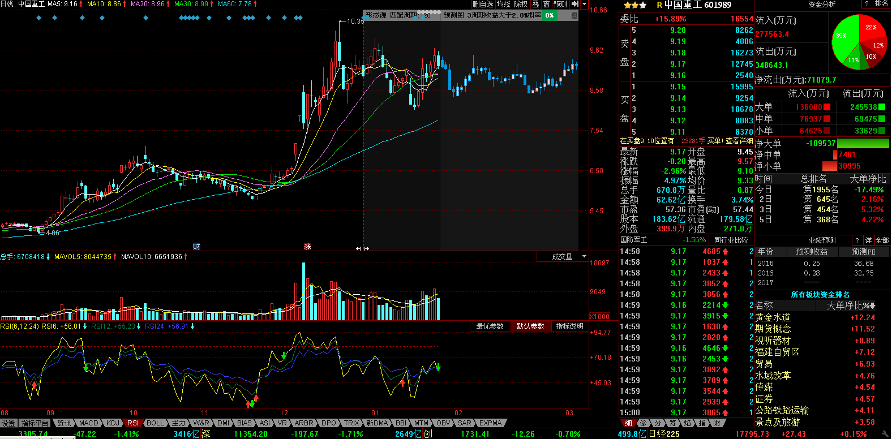Select the 最优参数 optimal parameters tab

click(x=490, y=326)
